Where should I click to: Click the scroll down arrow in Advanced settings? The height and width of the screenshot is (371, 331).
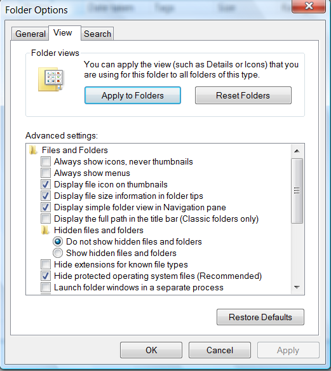(297, 287)
